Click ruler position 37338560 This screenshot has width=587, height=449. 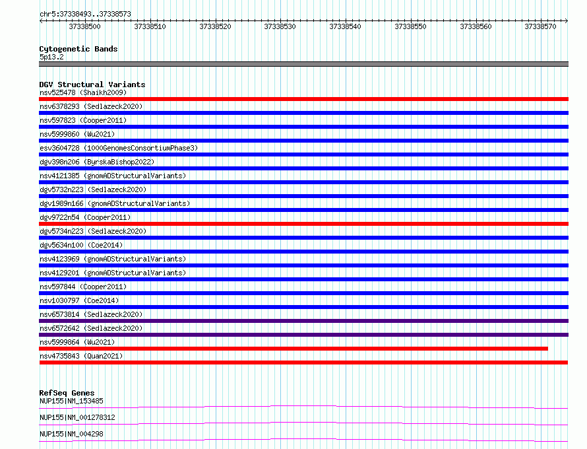click(476, 26)
